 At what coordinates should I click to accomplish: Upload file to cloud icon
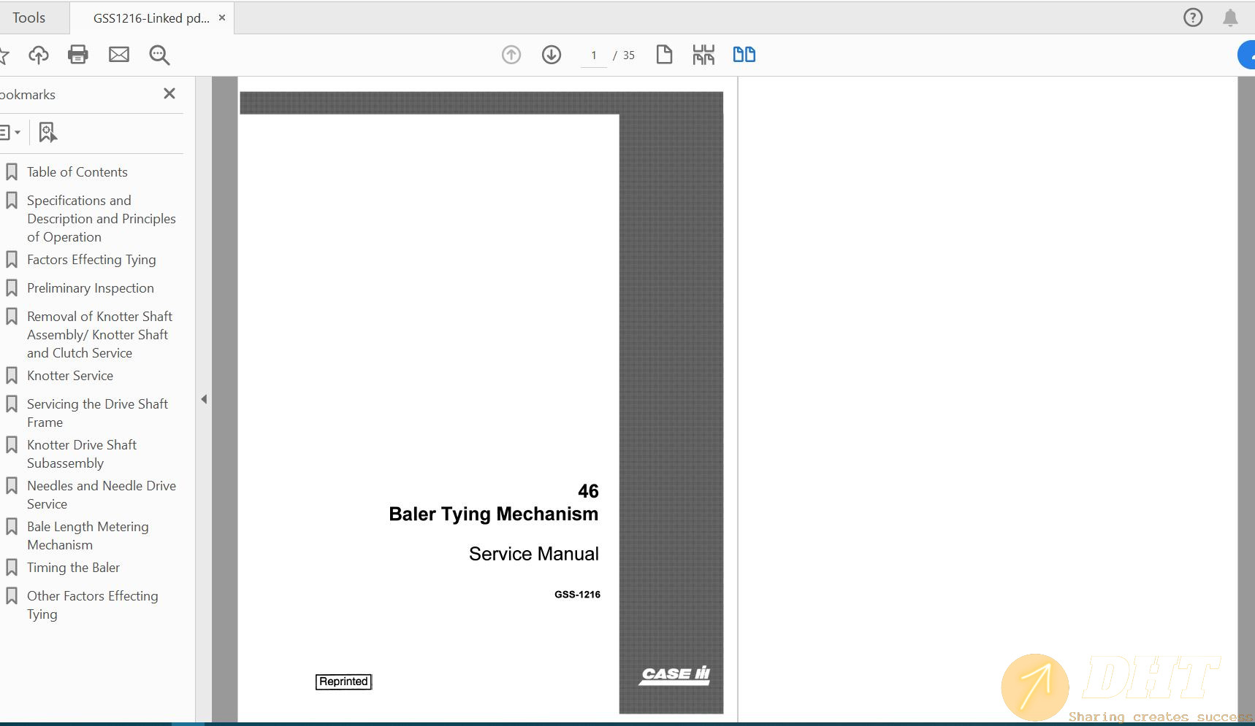pyautogui.click(x=39, y=55)
